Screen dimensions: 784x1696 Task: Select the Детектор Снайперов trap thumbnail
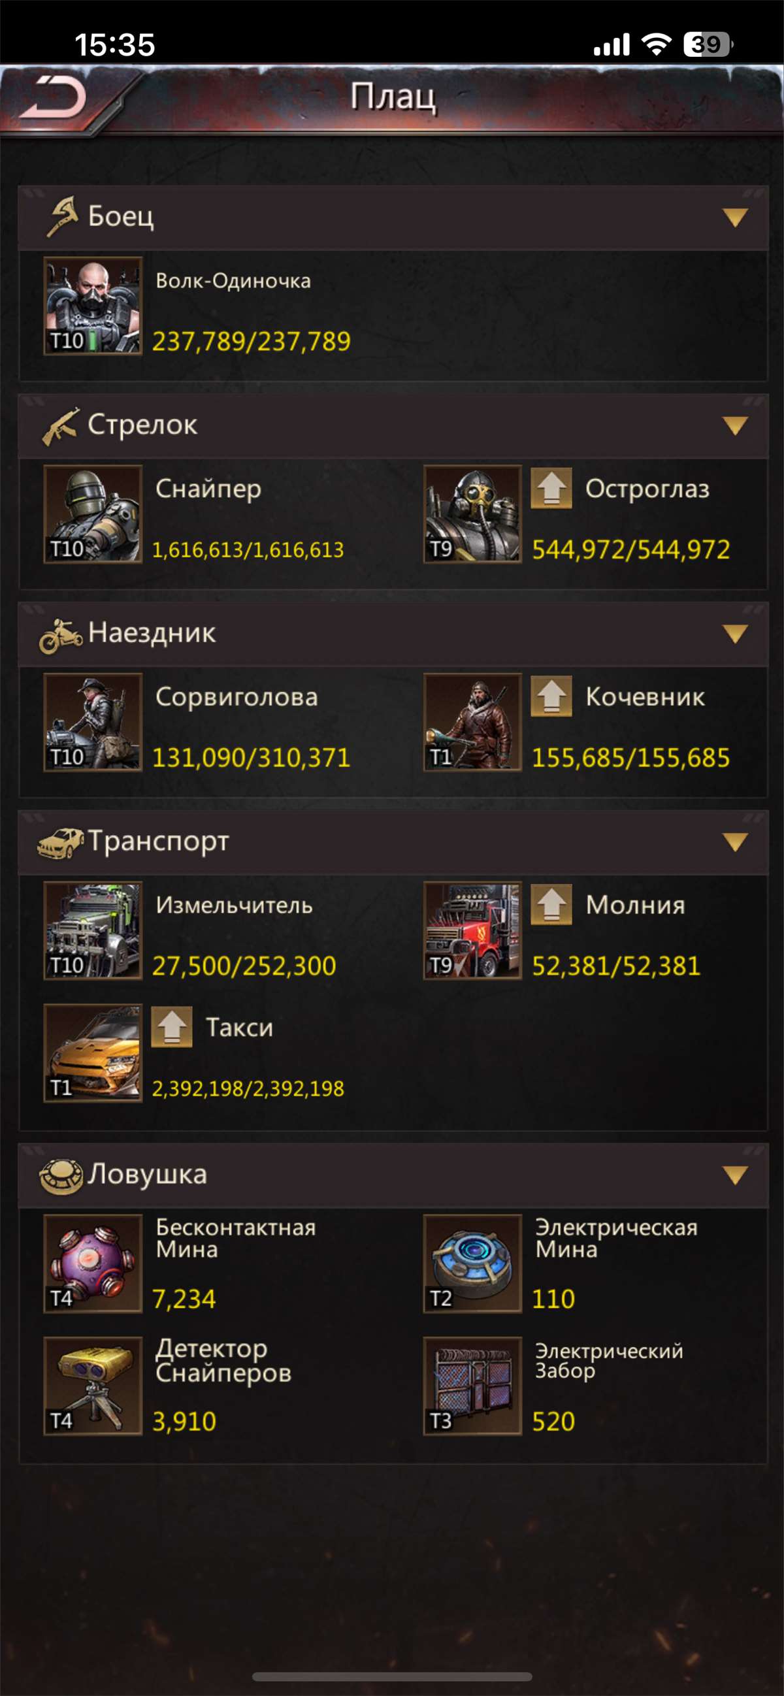93,1386
